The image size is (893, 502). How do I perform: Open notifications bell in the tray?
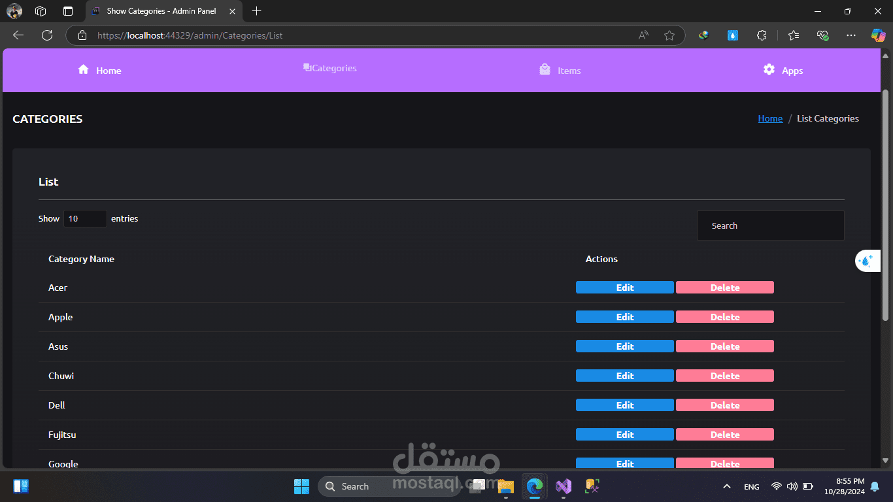(875, 486)
